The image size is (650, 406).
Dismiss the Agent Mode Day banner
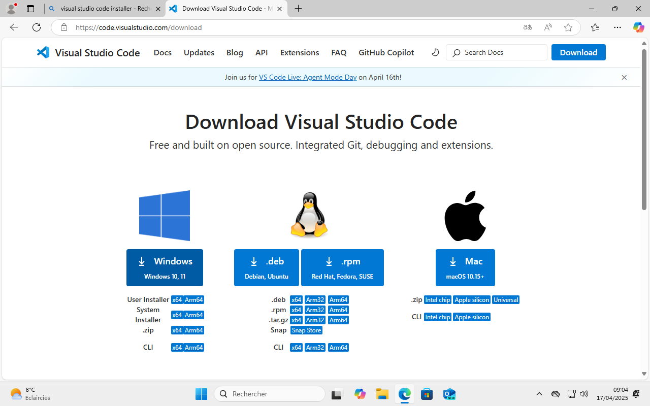[x=624, y=77]
